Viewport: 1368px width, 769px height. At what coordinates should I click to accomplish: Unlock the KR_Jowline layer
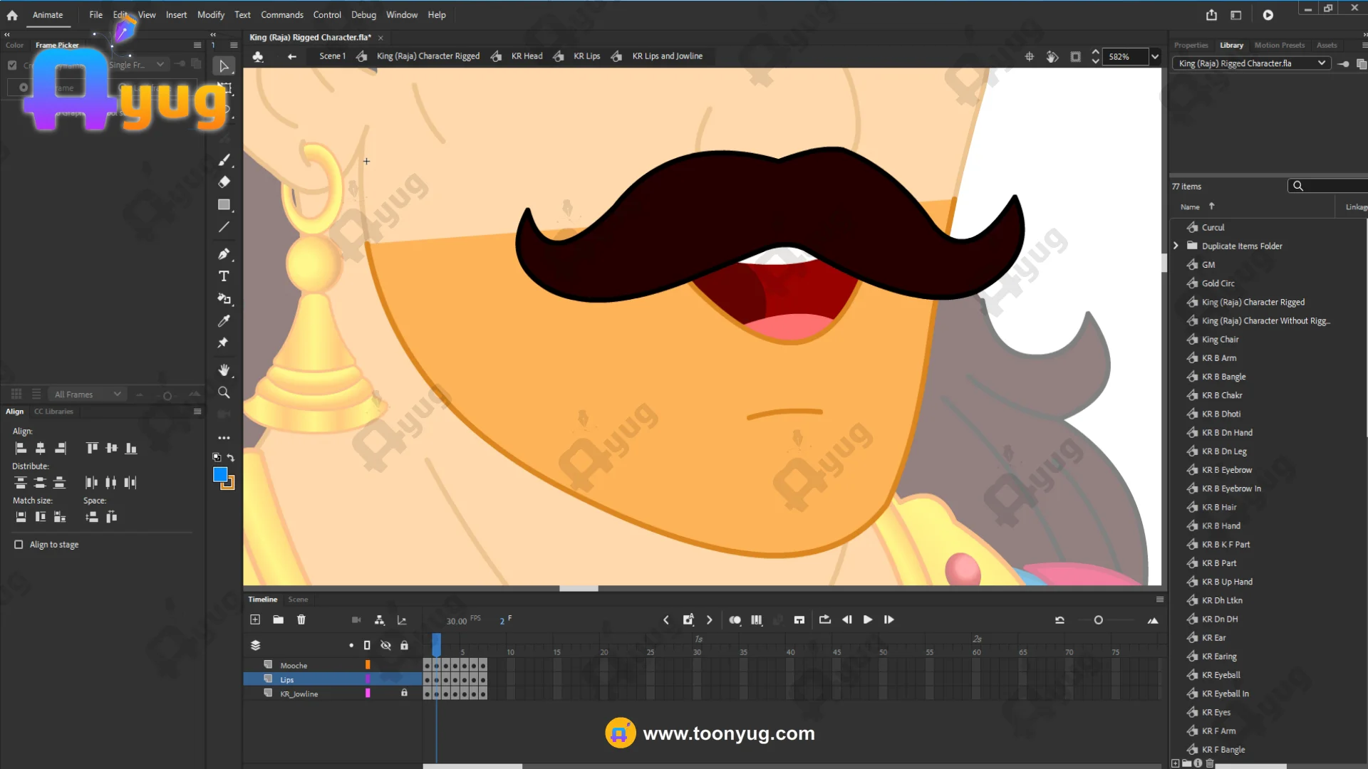coord(404,693)
